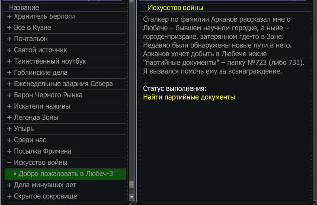Click the yellow Искусство войны details title

(175, 8)
